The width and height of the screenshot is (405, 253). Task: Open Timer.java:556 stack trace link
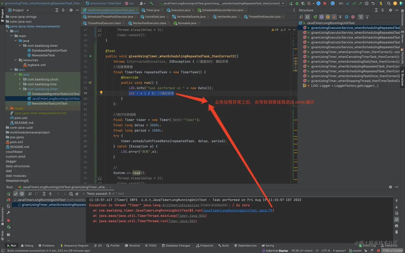[191, 216]
